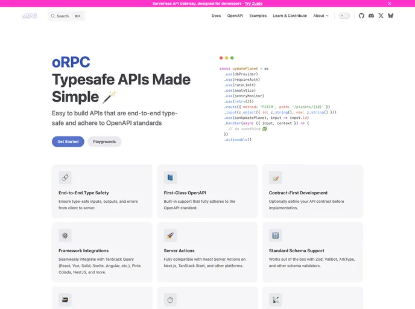
Task: Open the Bluesky butterfly icon
Action: [391, 16]
